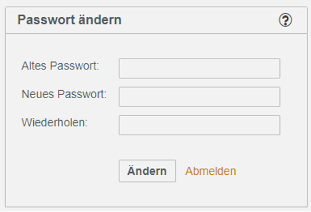Show help for the password change panel
The width and height of the screenshot is (311, 212).
(x=285, y=20)
